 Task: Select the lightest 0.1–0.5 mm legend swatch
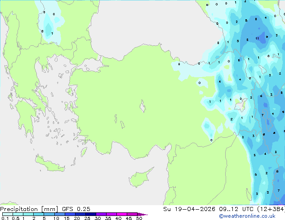[8, 214]
